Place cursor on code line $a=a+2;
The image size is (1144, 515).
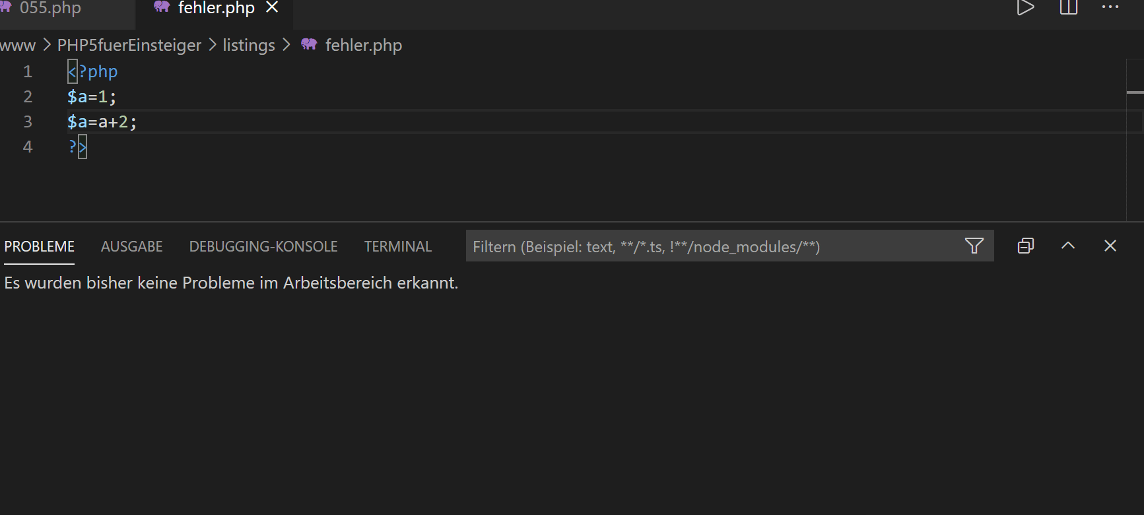(102, 122)
